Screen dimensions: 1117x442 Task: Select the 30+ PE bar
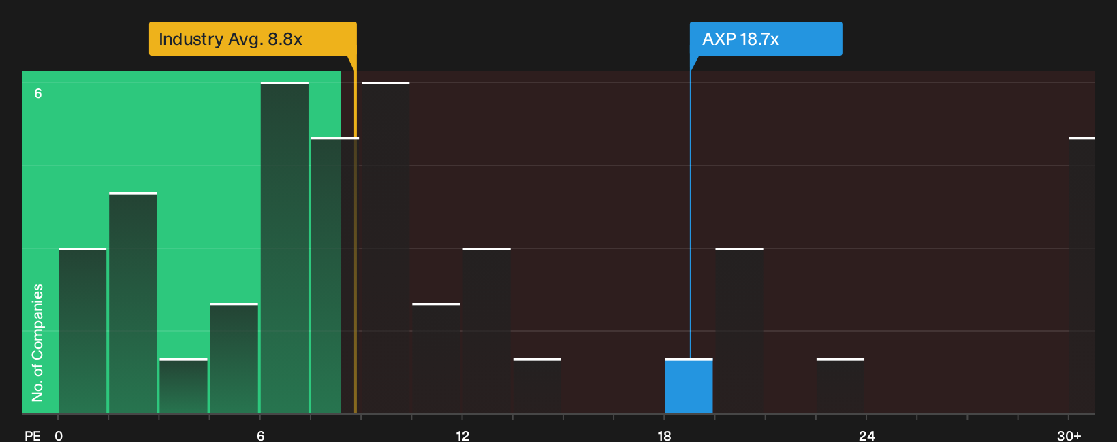(1082, 275)
